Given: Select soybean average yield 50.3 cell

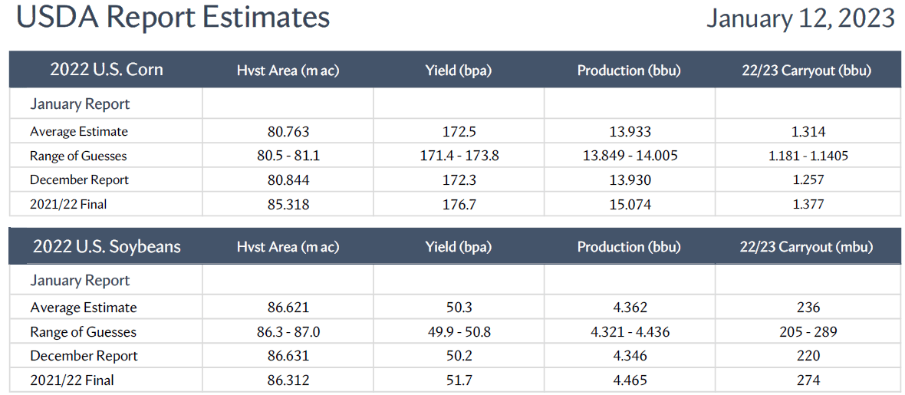Looking at the screenshot, I should point(459,308).
